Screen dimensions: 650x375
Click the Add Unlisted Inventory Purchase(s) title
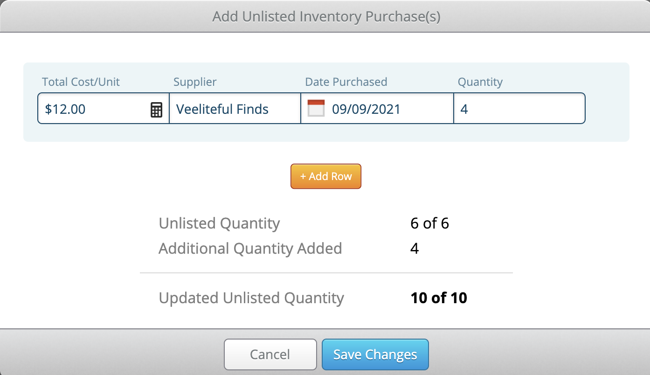(326, 17)
